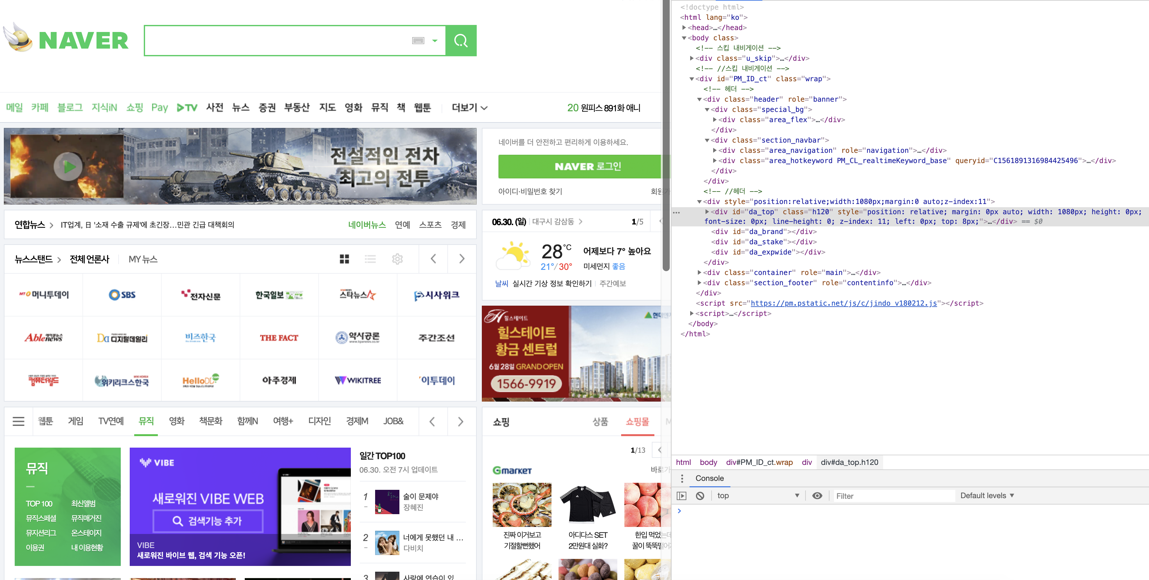Click the console clear (ban) icon

click(x=700, y=496)
